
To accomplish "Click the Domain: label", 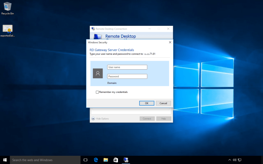I will coord(112,83).
